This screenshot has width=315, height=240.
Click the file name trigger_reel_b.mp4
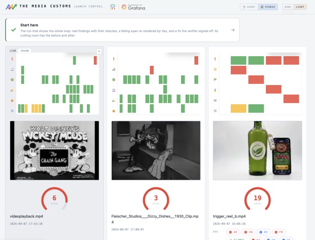click(x=229, y=216)
